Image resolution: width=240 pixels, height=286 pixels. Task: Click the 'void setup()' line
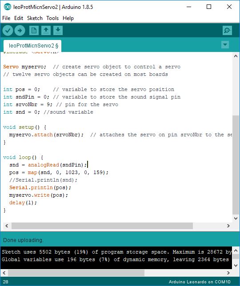tap(24, 127)
